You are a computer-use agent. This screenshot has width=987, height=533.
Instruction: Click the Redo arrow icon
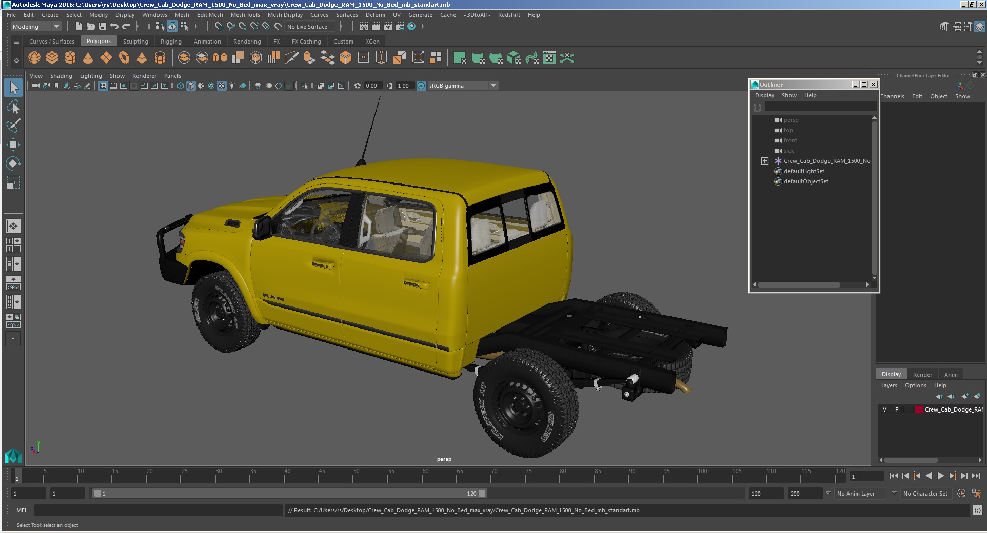point(126,27)
